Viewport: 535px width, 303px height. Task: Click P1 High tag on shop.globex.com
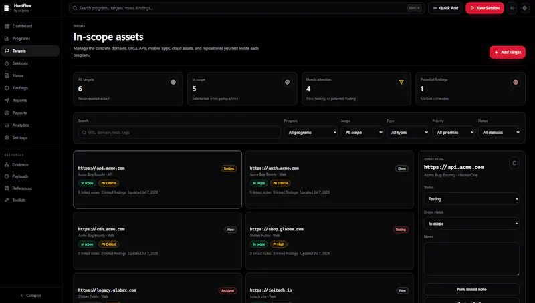coord(279,244)
